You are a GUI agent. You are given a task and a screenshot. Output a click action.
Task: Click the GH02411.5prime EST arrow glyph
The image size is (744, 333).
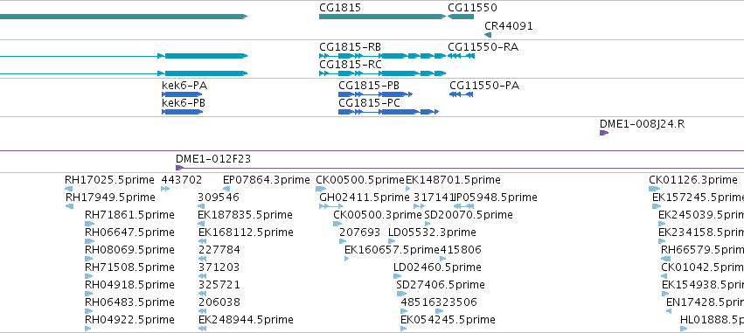coord(331,206)
